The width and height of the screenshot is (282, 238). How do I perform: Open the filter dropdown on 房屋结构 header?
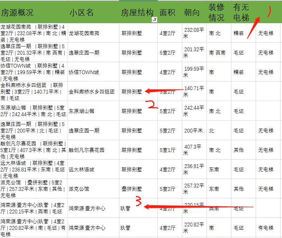[x=155, y=19]
